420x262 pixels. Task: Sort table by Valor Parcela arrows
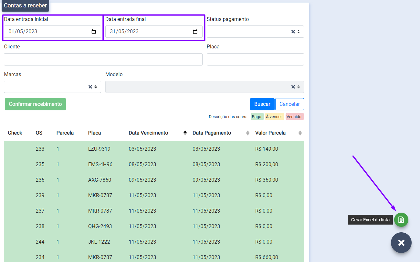pyautogui.click(x=300, y=133)
